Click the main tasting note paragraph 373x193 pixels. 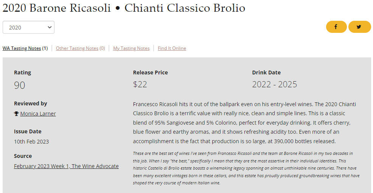point(245,122)
